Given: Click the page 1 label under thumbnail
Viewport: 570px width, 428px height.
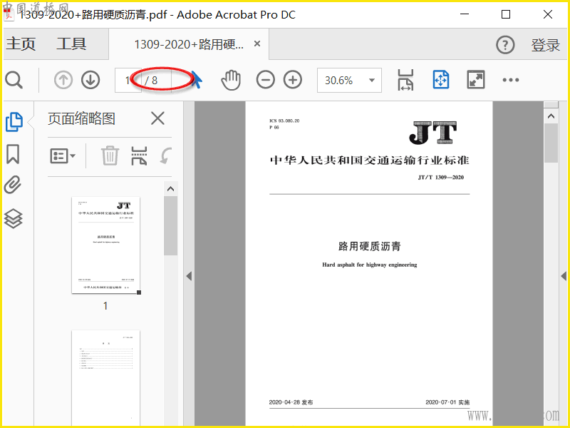Looking at the screenshot, I should [105, 306].
